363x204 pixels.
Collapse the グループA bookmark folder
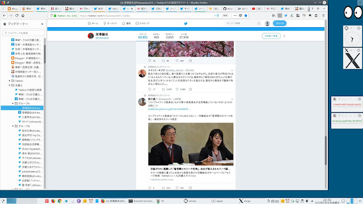[x=13, y=103]
